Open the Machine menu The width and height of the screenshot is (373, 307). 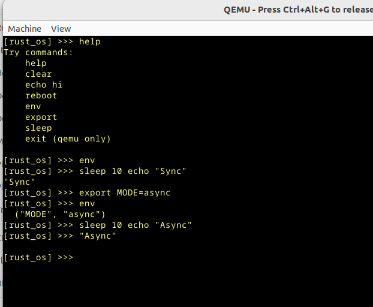pyautogui.click(x=25, y=29)
